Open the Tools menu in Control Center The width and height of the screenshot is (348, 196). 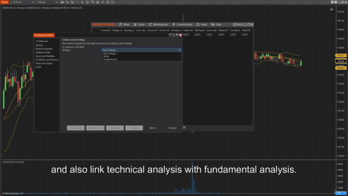pos(139,24)
